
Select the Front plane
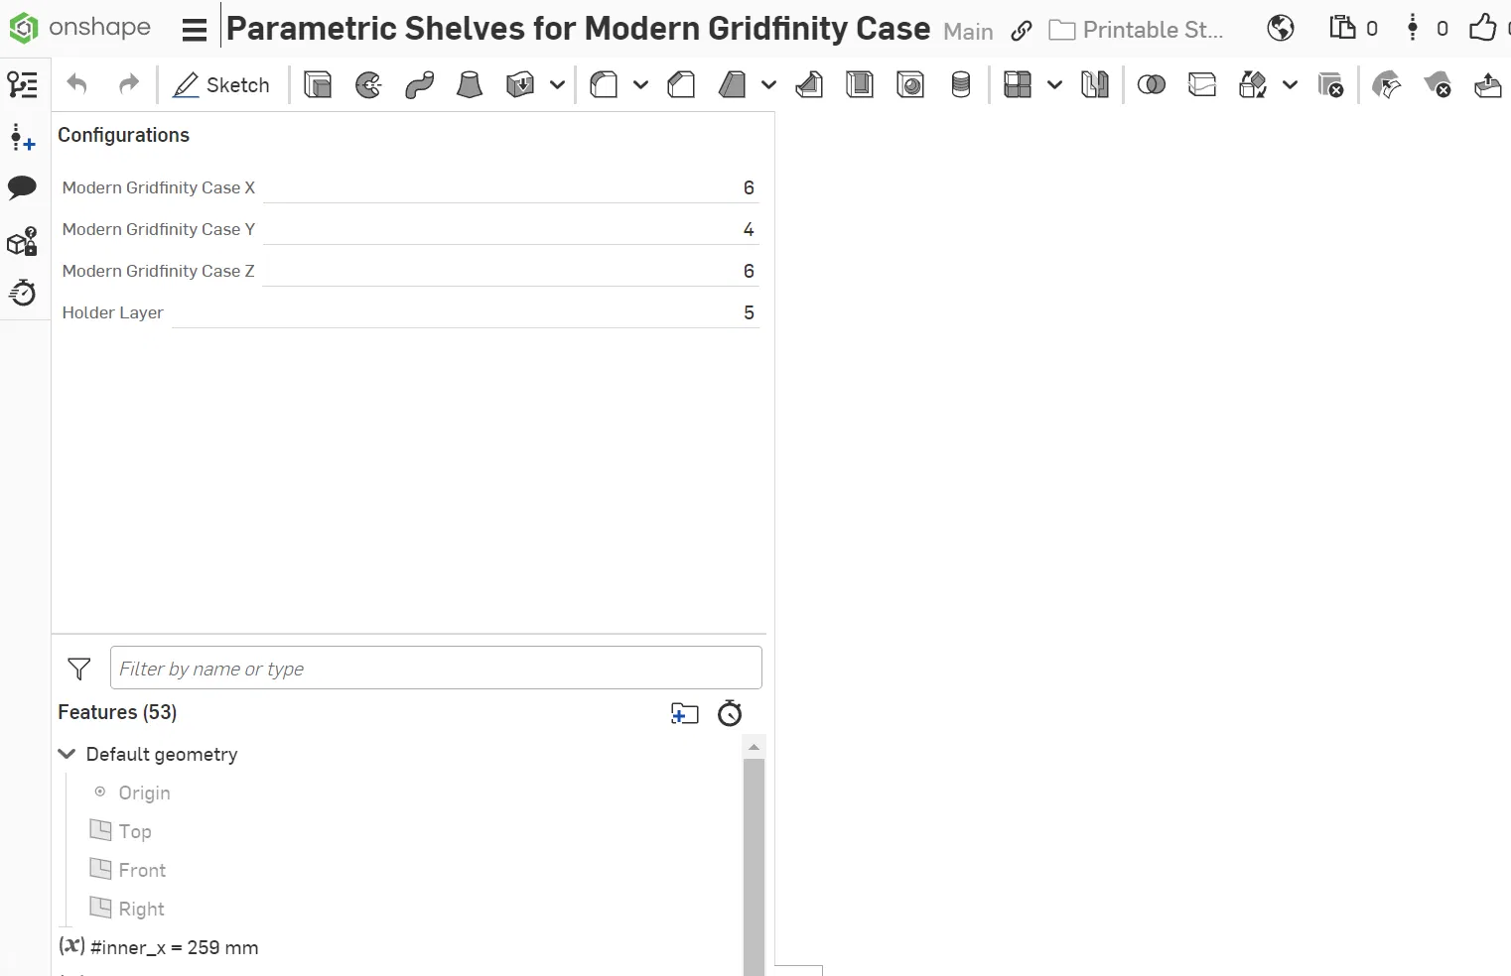coord(142,870)
